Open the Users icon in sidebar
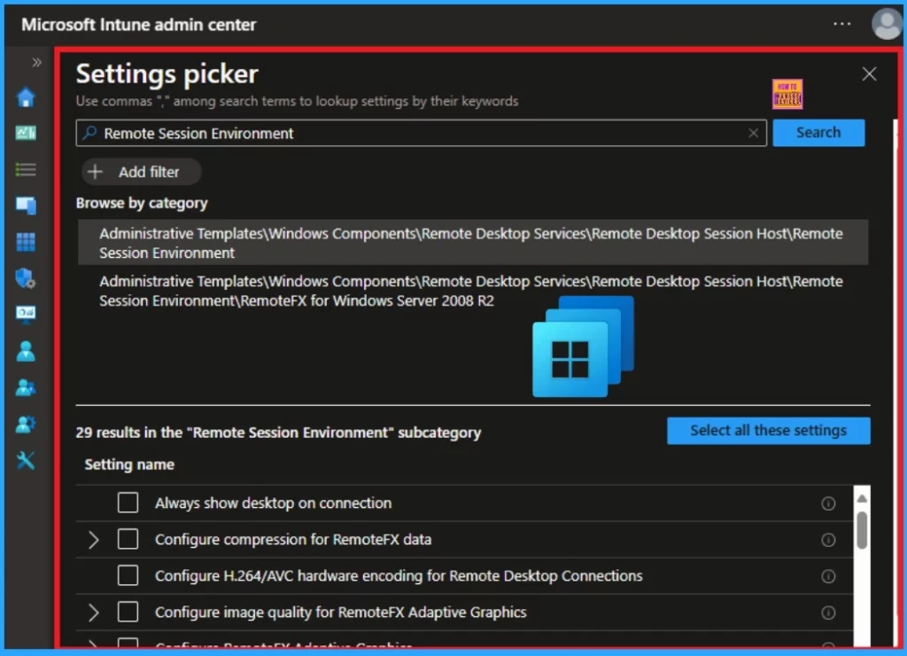This screenshot has width=907, height=656. [x=26, y=351]
